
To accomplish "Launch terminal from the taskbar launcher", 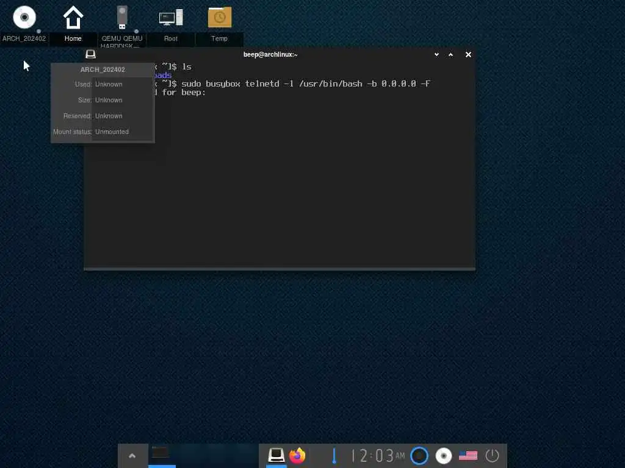I will tap(276, 455).
